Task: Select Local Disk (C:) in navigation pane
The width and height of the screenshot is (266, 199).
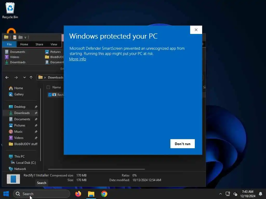Action: pyautogui.click(x=23, y=163)
